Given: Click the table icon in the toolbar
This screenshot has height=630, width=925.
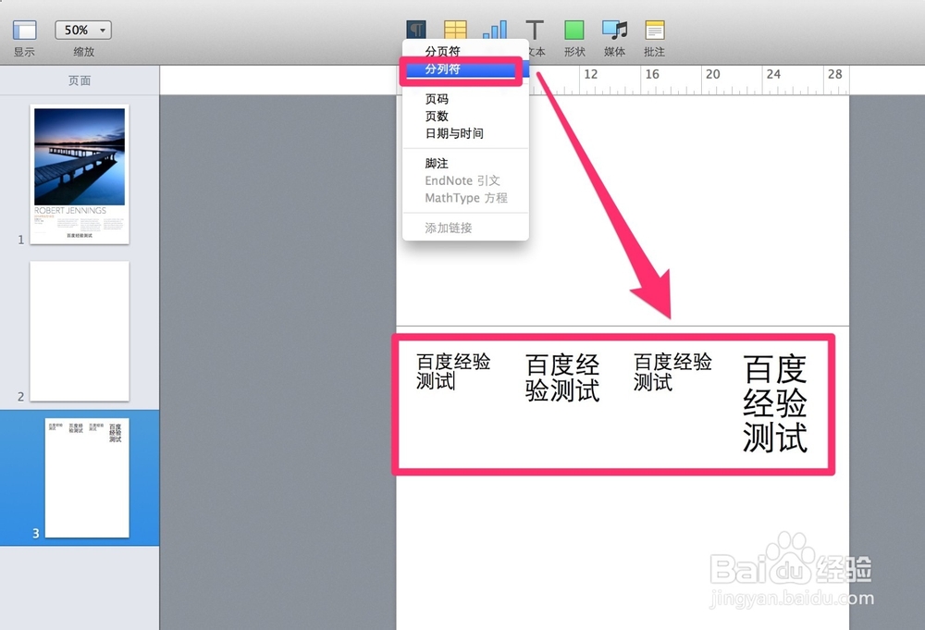Looking at the screenshot, I should pyautogui.click(x=455, y=30).
